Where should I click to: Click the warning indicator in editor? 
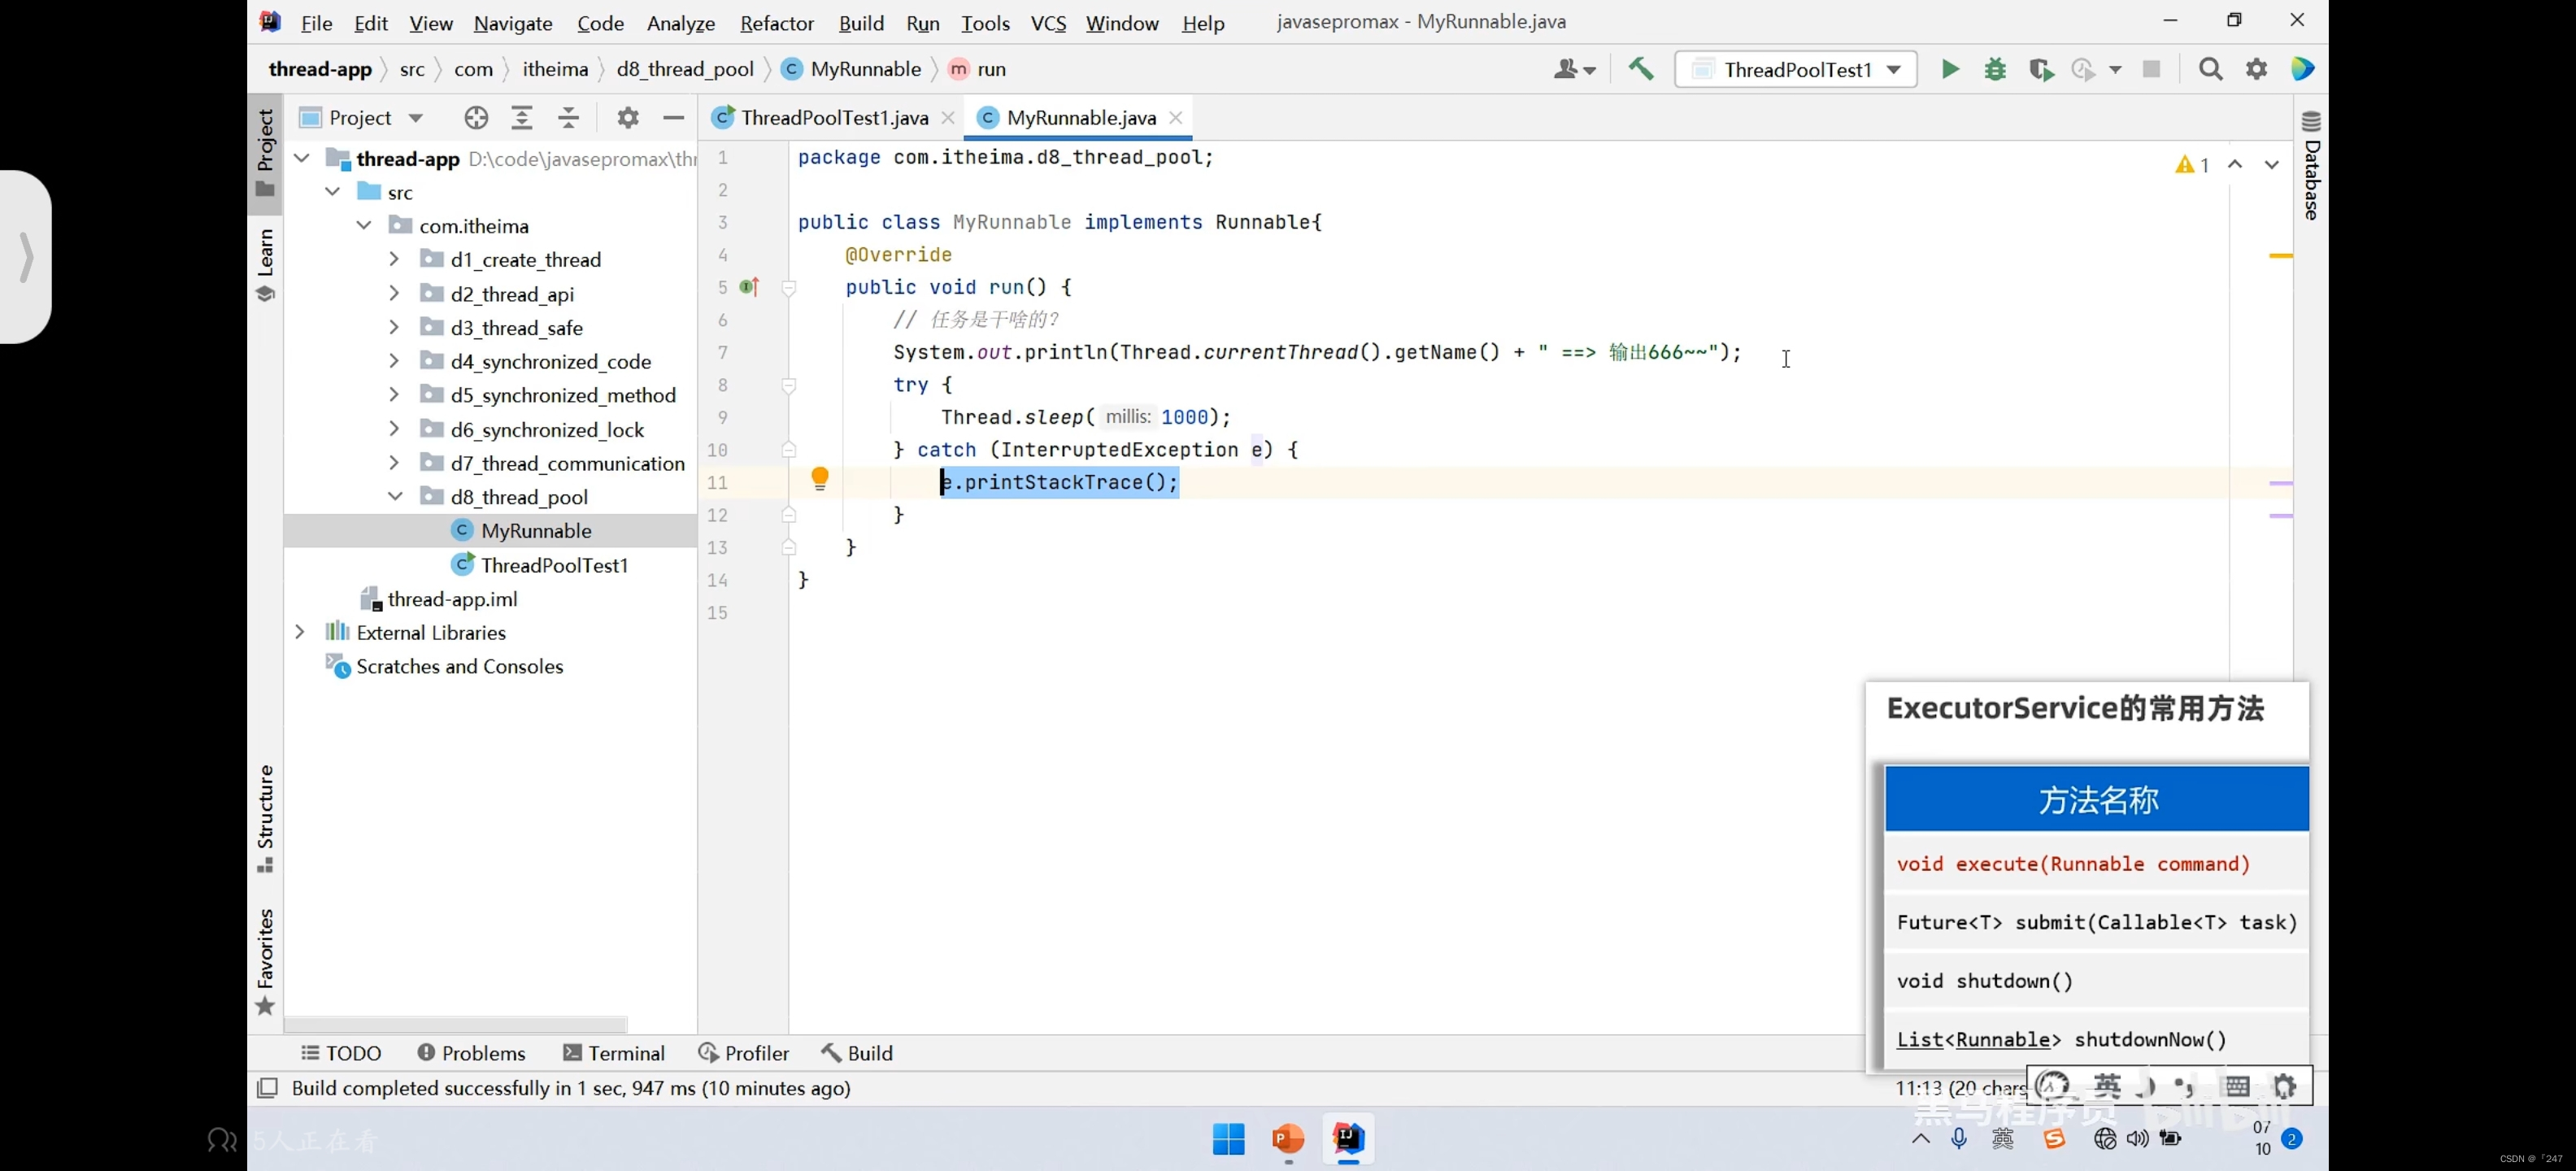[x=2192, y=165]
